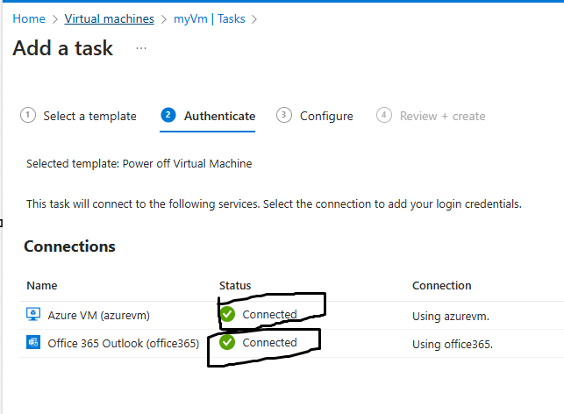Image resolution: width=564 pixels, height=414 pixels.
Task: Click the step 4 circle icon
Action: 384,115
